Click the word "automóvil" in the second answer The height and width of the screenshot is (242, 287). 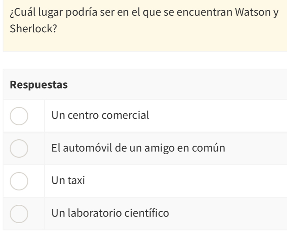click(86, 148)
